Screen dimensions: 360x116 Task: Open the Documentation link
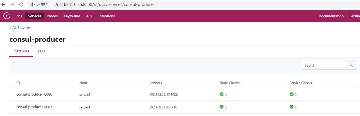[x=331, y=16]
